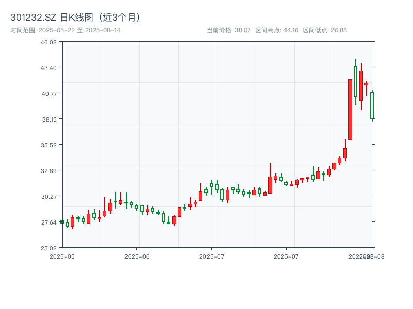Click the 25.02 y-axis label
Screen dimensions: 413x309
pyautogui.click(x=49, y=247)
